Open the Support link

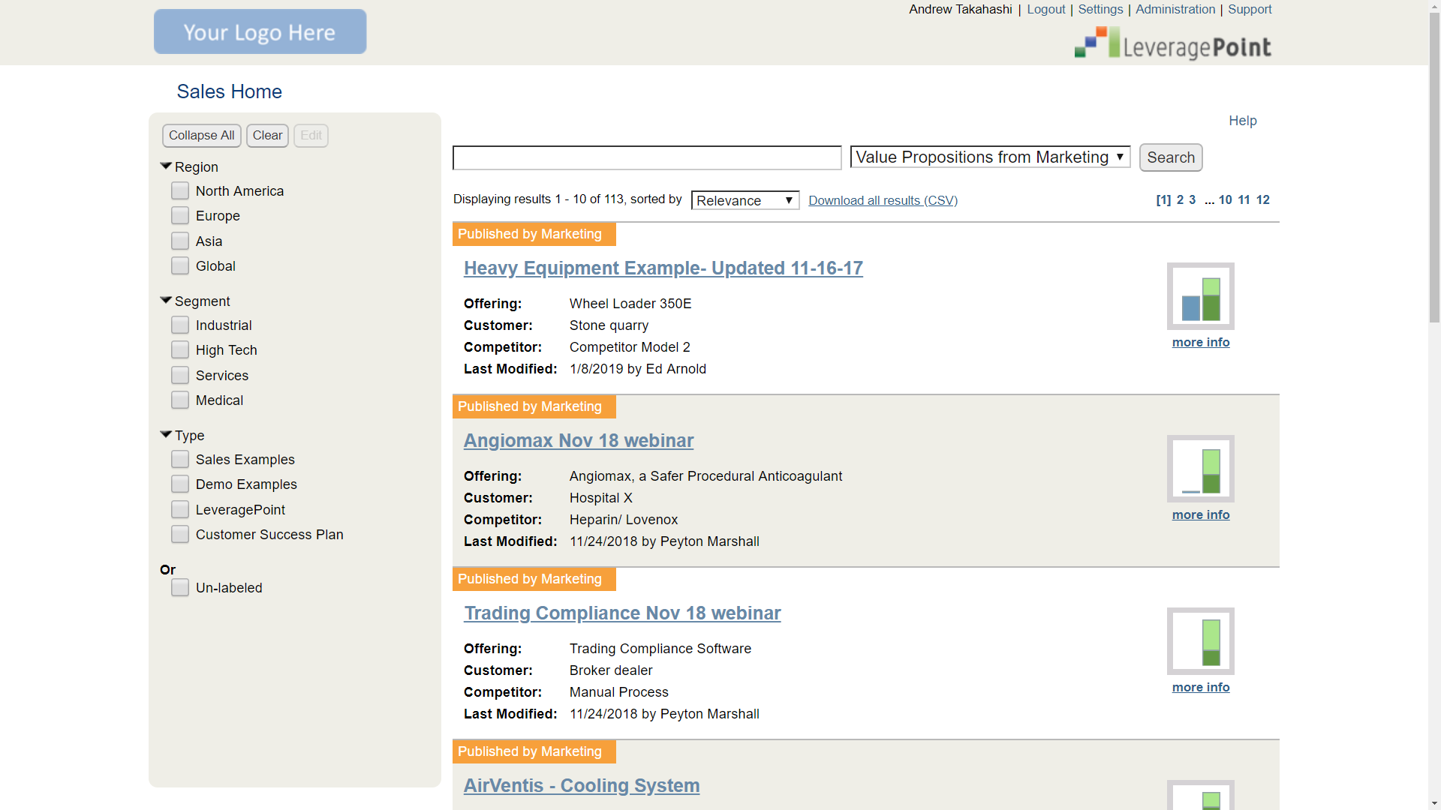click(x=1250, y=9)
